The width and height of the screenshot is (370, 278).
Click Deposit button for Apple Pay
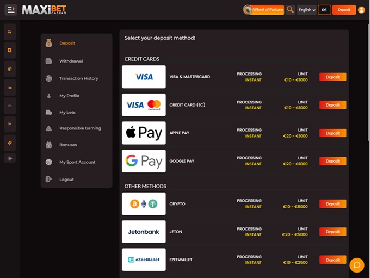pyautogui.click(x=332, y=133)
